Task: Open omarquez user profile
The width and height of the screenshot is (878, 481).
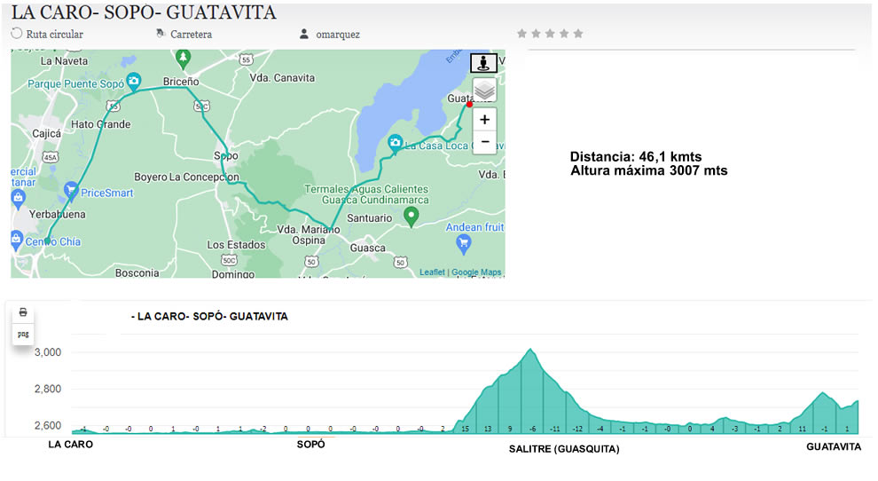Action: tap(337, 35)
